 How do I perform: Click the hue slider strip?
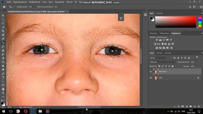point(200,22)
